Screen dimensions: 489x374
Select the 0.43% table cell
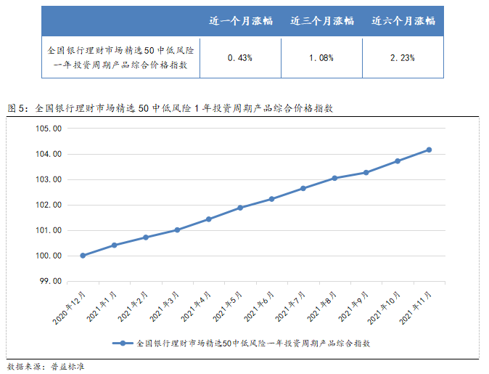point(239,57)
